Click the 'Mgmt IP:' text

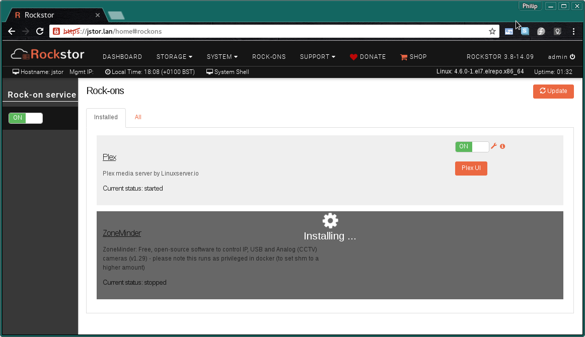click(82, 72)
